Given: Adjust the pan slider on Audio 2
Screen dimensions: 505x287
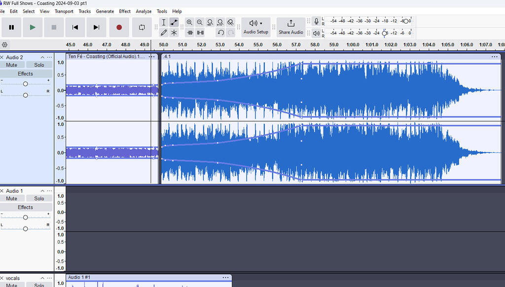Looking at the screenshot, I should (25, 94).
